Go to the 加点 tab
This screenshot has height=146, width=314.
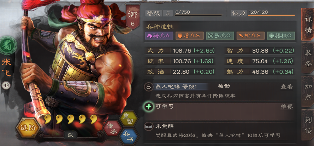coord(308,92)
